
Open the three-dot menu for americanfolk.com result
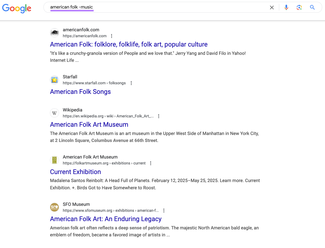112,36
